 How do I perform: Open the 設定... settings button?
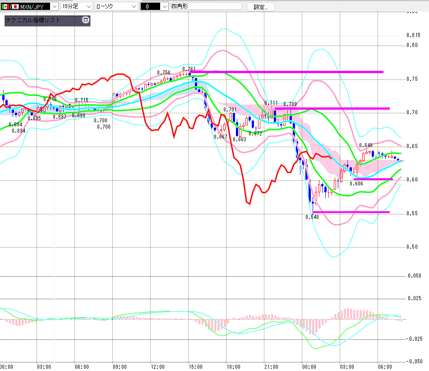(260, 7)
